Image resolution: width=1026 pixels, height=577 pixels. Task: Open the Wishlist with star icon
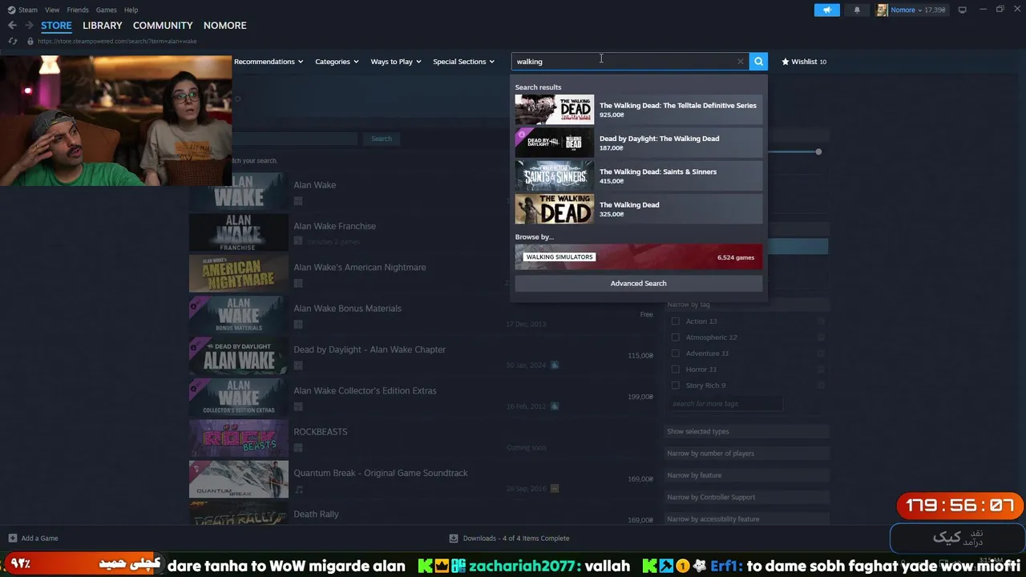(x=804, y=62)
